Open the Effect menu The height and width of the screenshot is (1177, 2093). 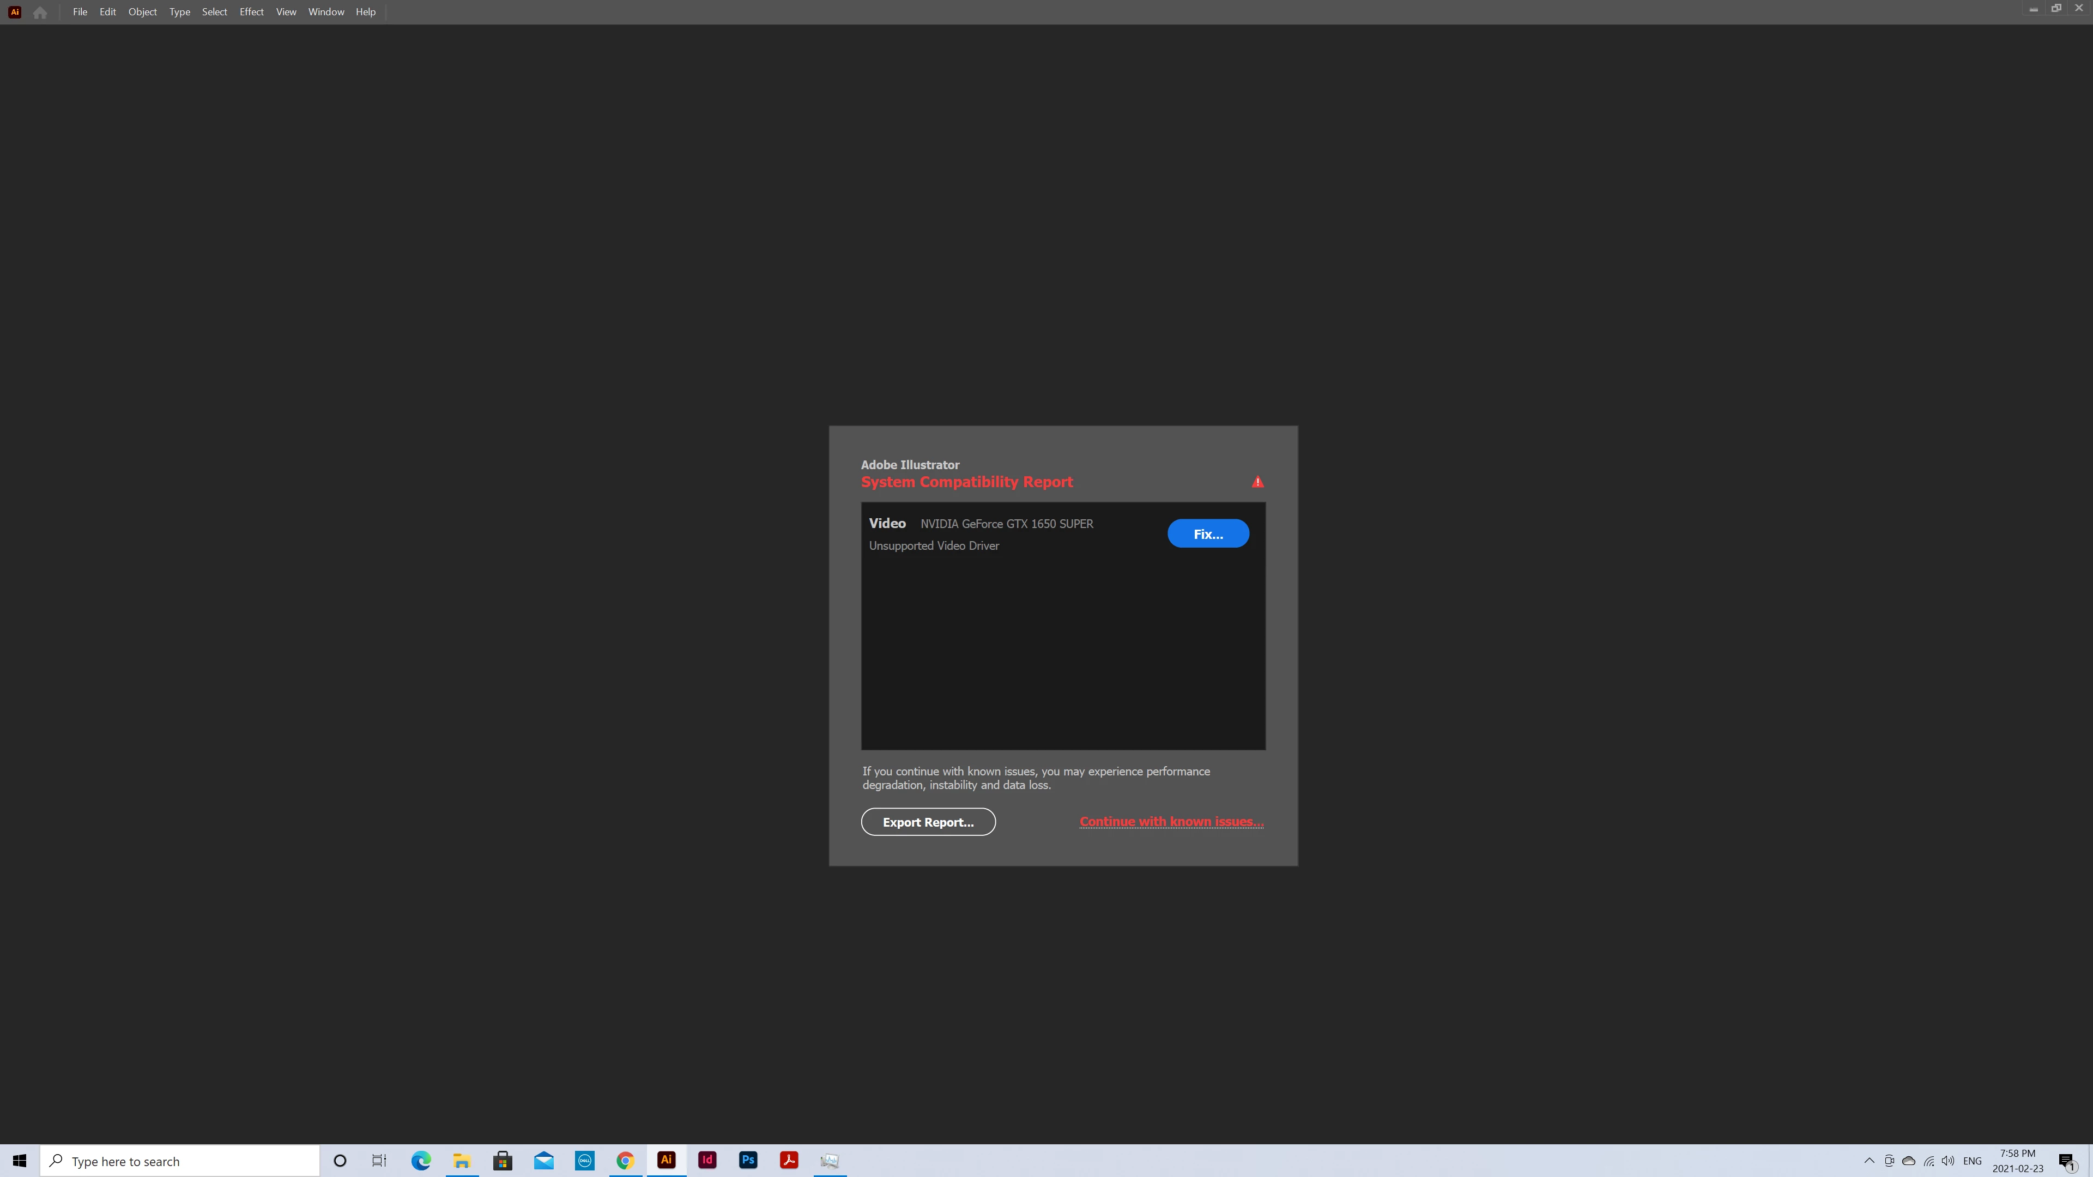pyautogui.click(x=251, y=12)
